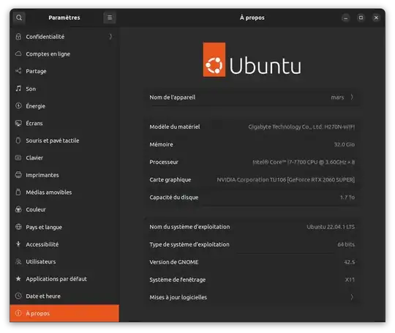The height and width of the screenshot is (333, 395).
Task: Click the share icon next to Partage
Action: point(18,71)
